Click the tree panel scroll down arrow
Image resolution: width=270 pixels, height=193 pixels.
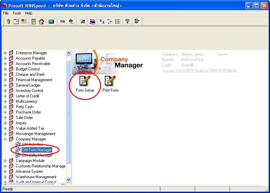(68, 180)
